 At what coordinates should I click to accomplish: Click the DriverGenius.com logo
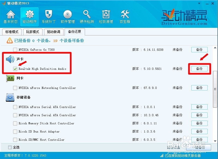point(184,17)
